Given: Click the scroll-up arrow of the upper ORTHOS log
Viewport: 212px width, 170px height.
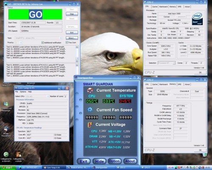Looking at the screenshot, I should pos(77,47).
